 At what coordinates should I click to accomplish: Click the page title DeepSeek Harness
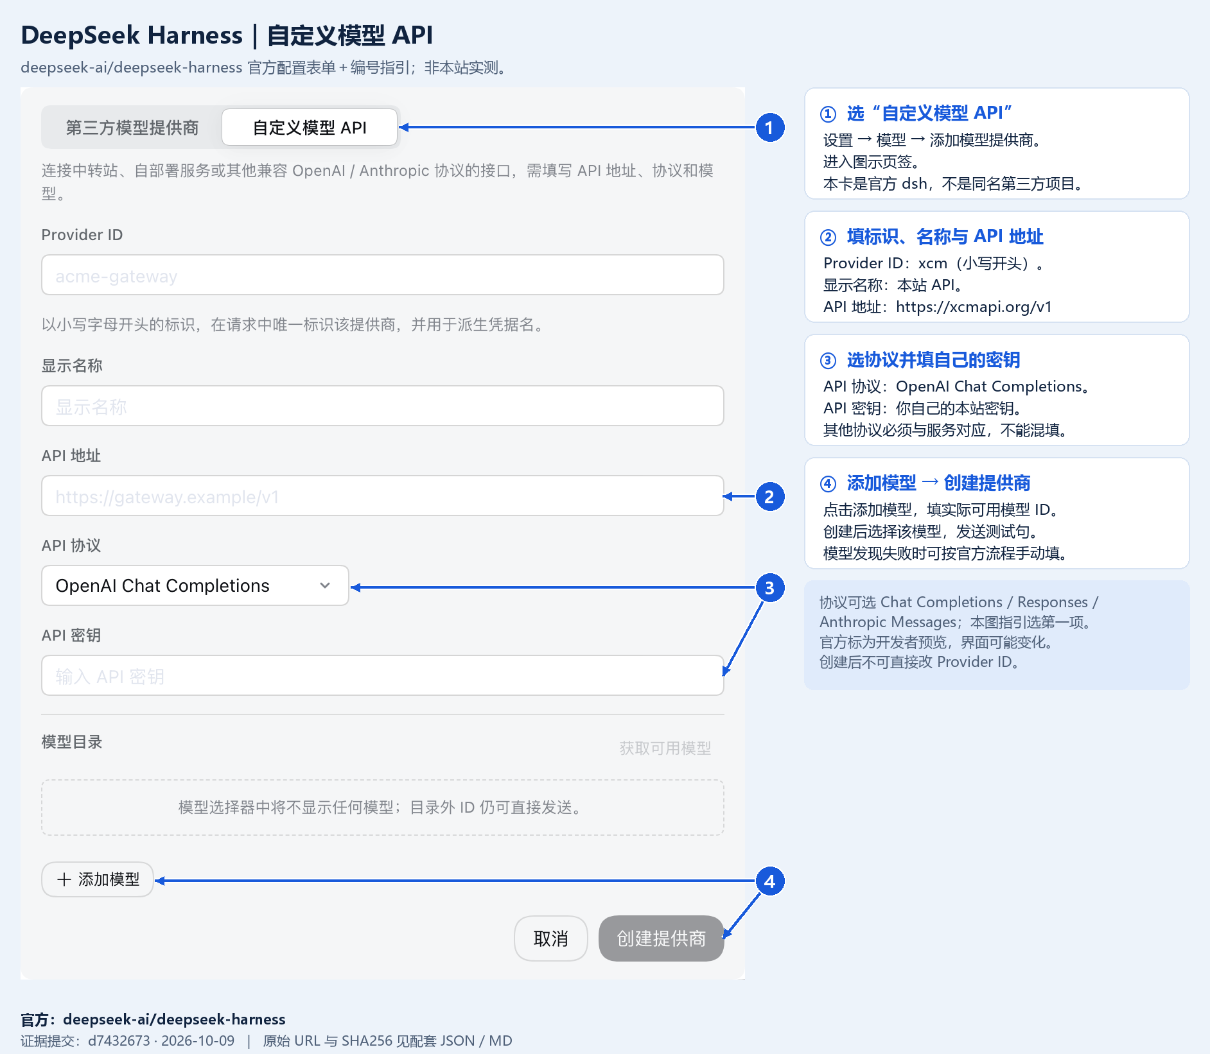[x=132, y=35]
